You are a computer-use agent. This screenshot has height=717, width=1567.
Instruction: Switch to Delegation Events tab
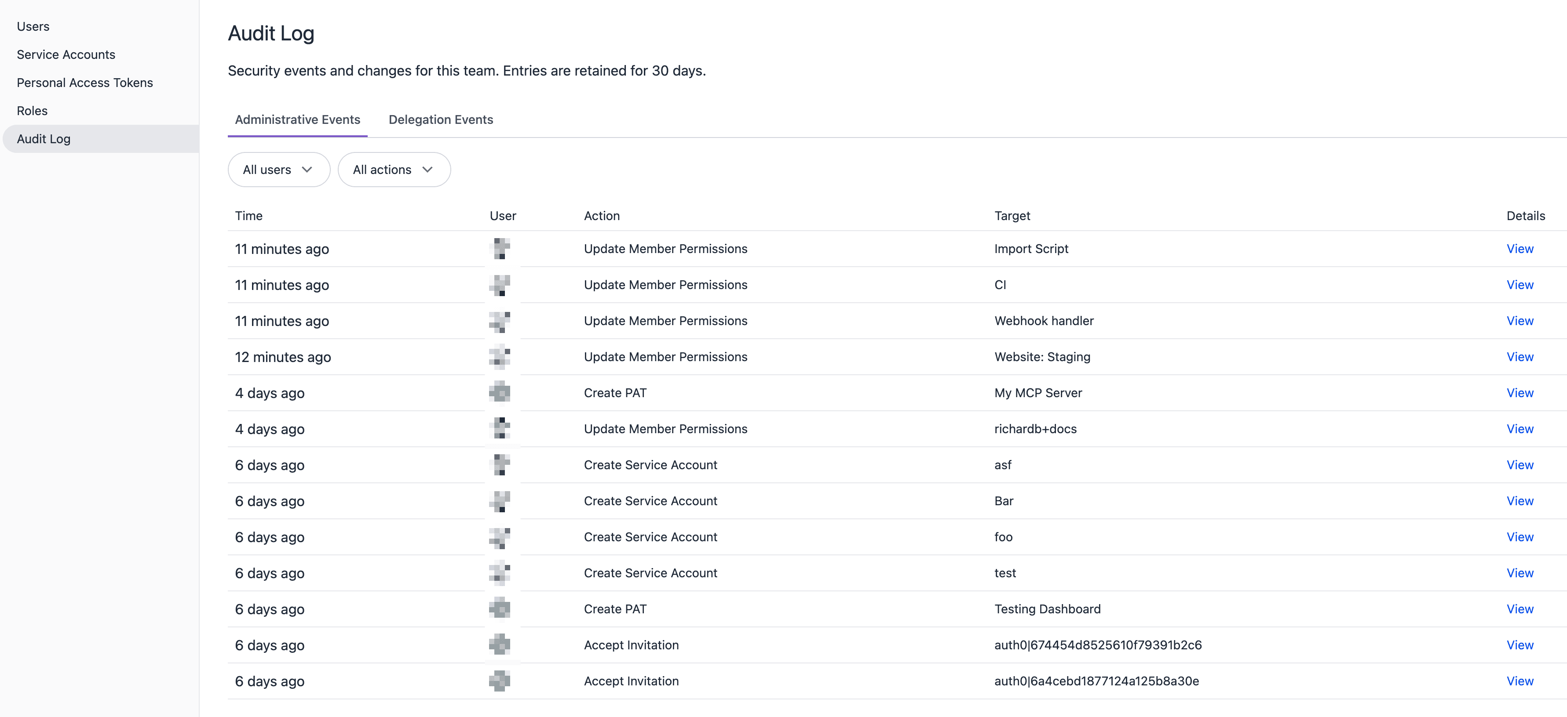(x=441, y=119)
